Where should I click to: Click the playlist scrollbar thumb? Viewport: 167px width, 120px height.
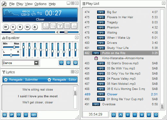coord(162,106)
